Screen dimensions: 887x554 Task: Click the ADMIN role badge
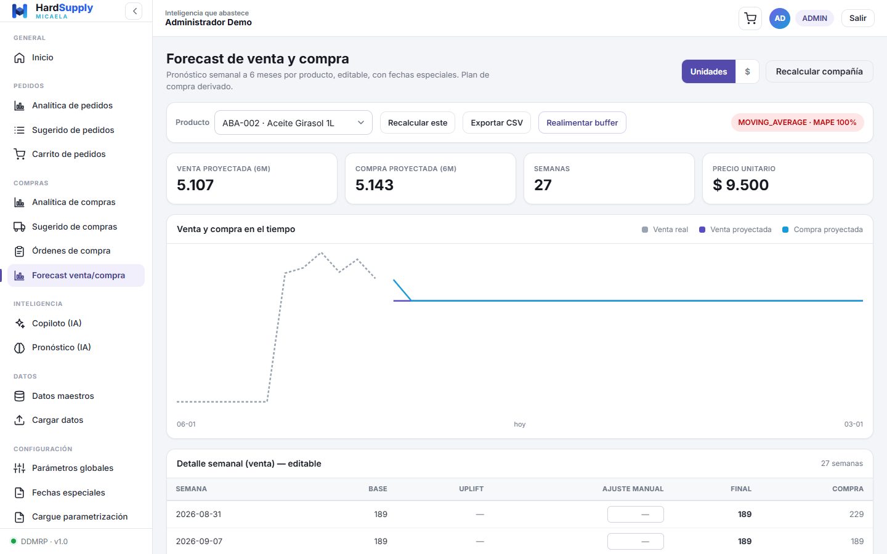point(814,18)
